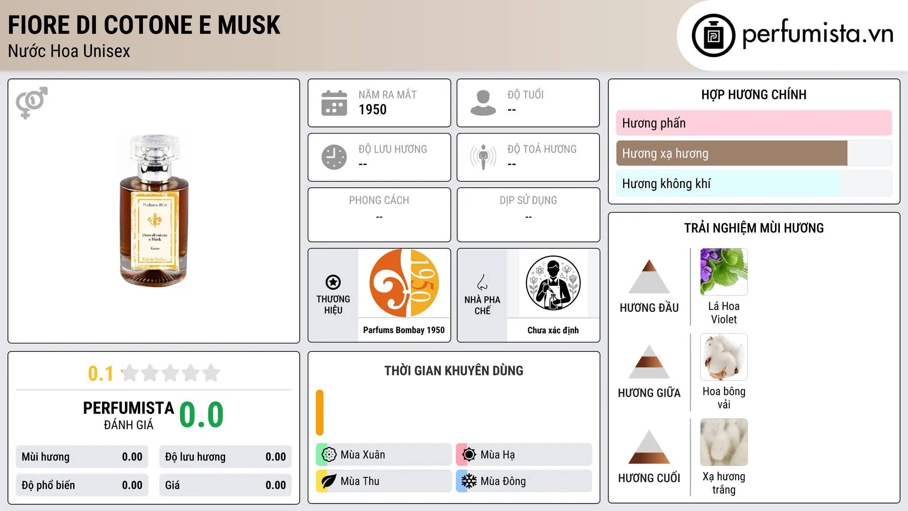Viewport: 908px width, 511px height.
Task: Click the orange recommended-time bar
Action: point(320,413)
